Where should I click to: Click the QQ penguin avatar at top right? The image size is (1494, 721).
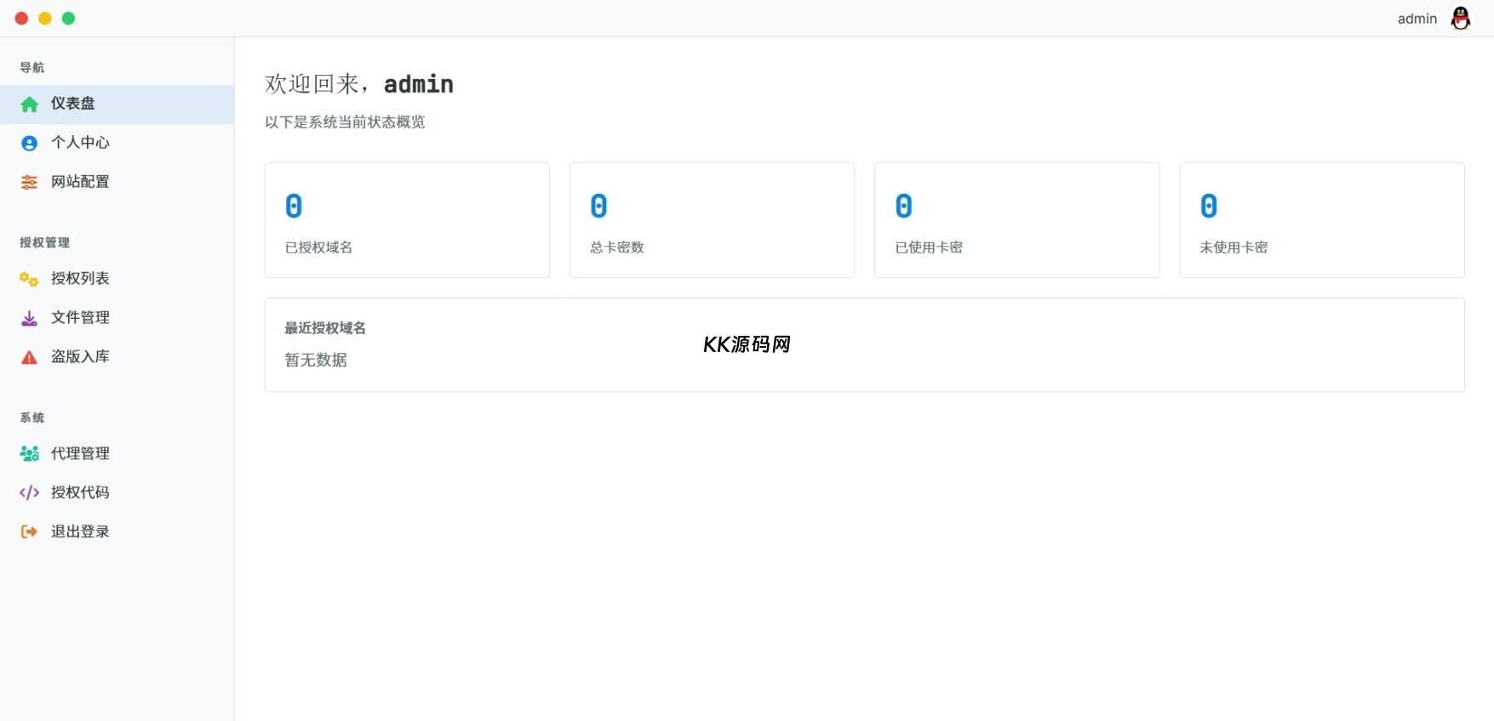1460,18
